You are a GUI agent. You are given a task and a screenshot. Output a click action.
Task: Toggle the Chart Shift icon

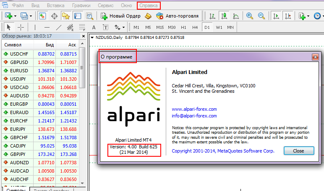pyautogui.click(x=288, y=16)
